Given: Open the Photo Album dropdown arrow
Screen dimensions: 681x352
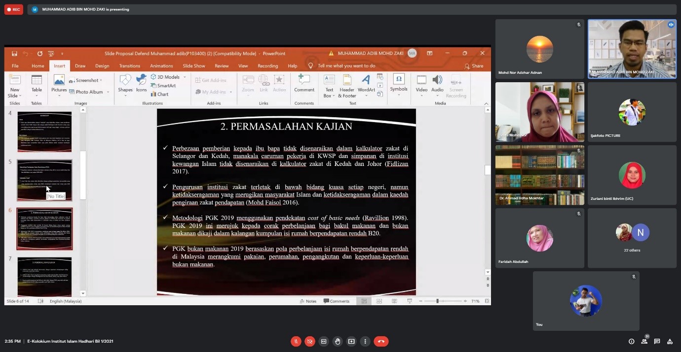Looking at the screenshot, I should coord(109,92).
